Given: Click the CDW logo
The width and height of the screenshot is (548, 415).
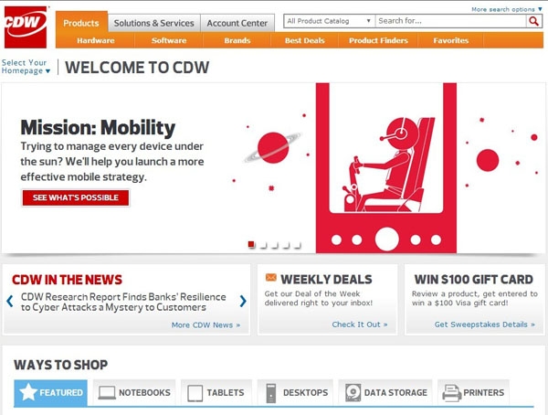Looking at the screenshot, I should 26,27.
